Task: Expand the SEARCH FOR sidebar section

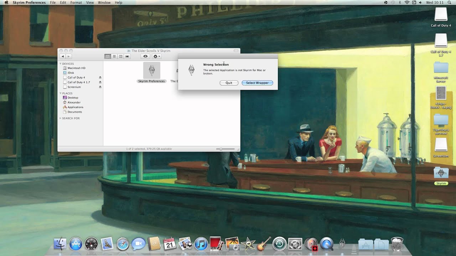Action: pyautogui.click(x=61, y=118)
